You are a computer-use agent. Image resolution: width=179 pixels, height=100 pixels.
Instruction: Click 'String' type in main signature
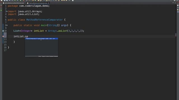(x=52, y=25)
